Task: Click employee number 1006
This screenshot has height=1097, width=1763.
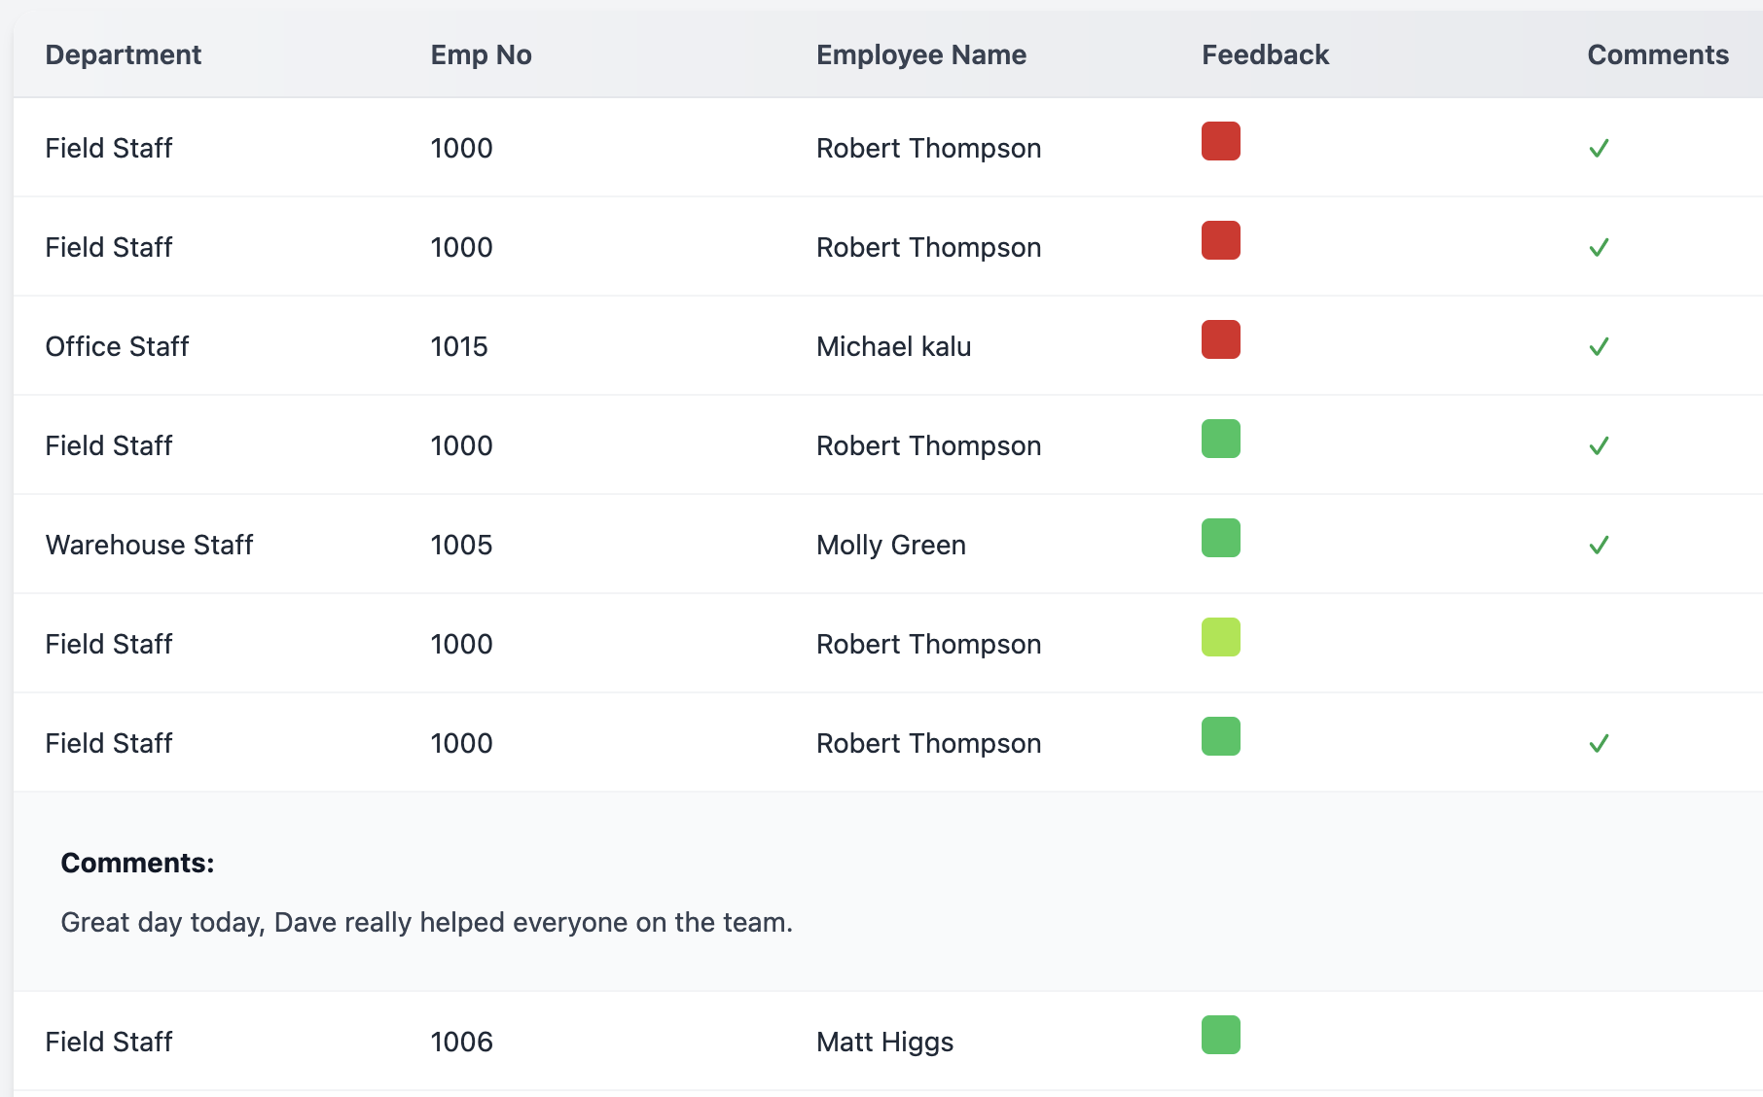Action: tap(461, 1043)
